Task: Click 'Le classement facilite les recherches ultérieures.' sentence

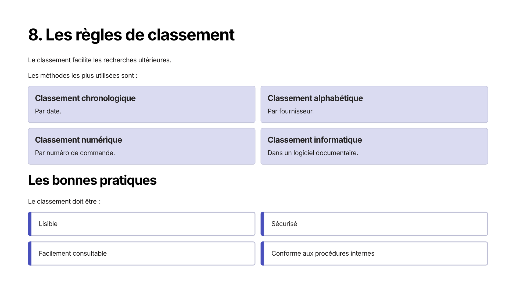Action: (x=99, y=60)
